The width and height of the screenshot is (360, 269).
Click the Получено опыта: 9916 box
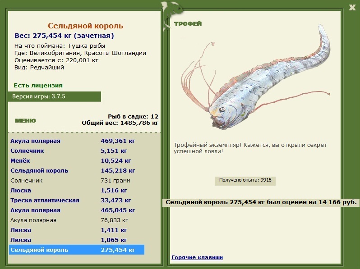click(x=245, y=181)
